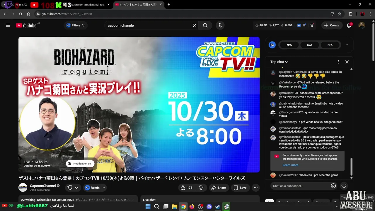Expand the vidIQ N/A stats panel chevron
The image size is (375, 211).
pyautogui.click(x=347, y=45)
